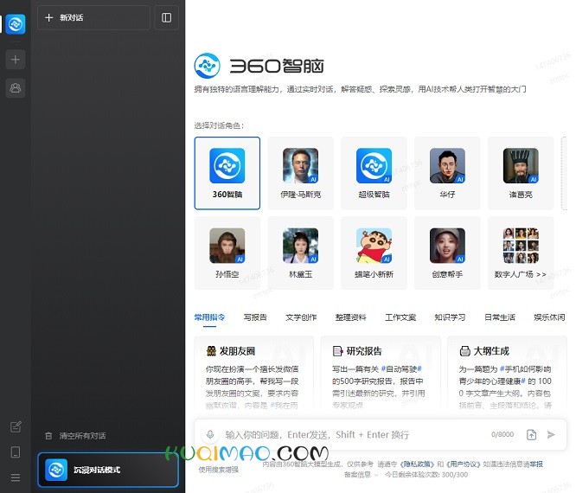Click the 举报 report link

pos(536,464)
